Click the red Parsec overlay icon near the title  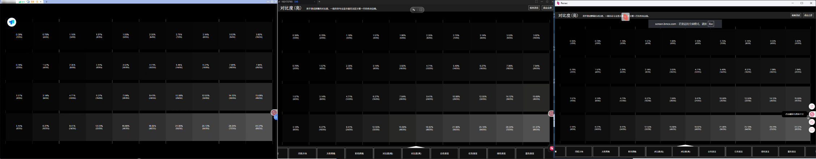(x=625, y=17)
